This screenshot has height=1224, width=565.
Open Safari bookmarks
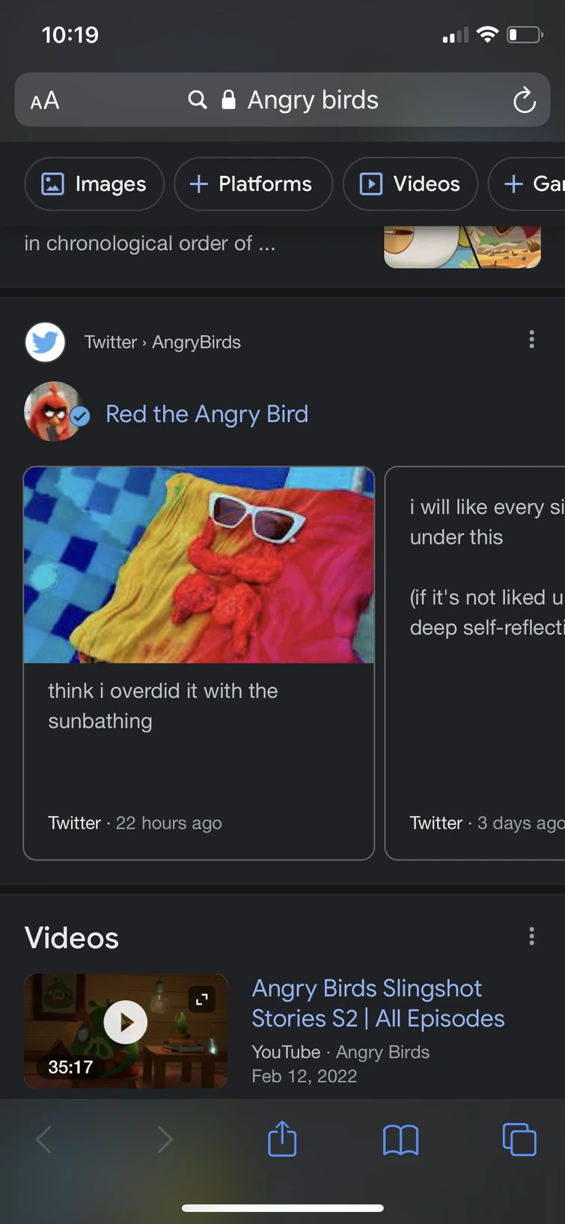point(400,1139)
